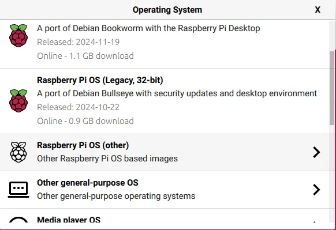Click the vertical scrollbar thumb of the OS list
This screenshot has height=230, width=336.
coord(332,88)
